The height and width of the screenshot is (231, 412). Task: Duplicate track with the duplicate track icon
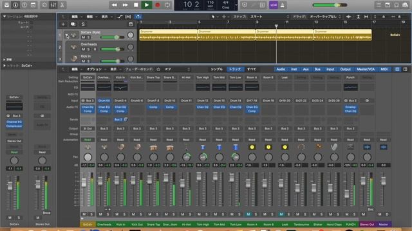pyautogui.click(x=73, y=24)
